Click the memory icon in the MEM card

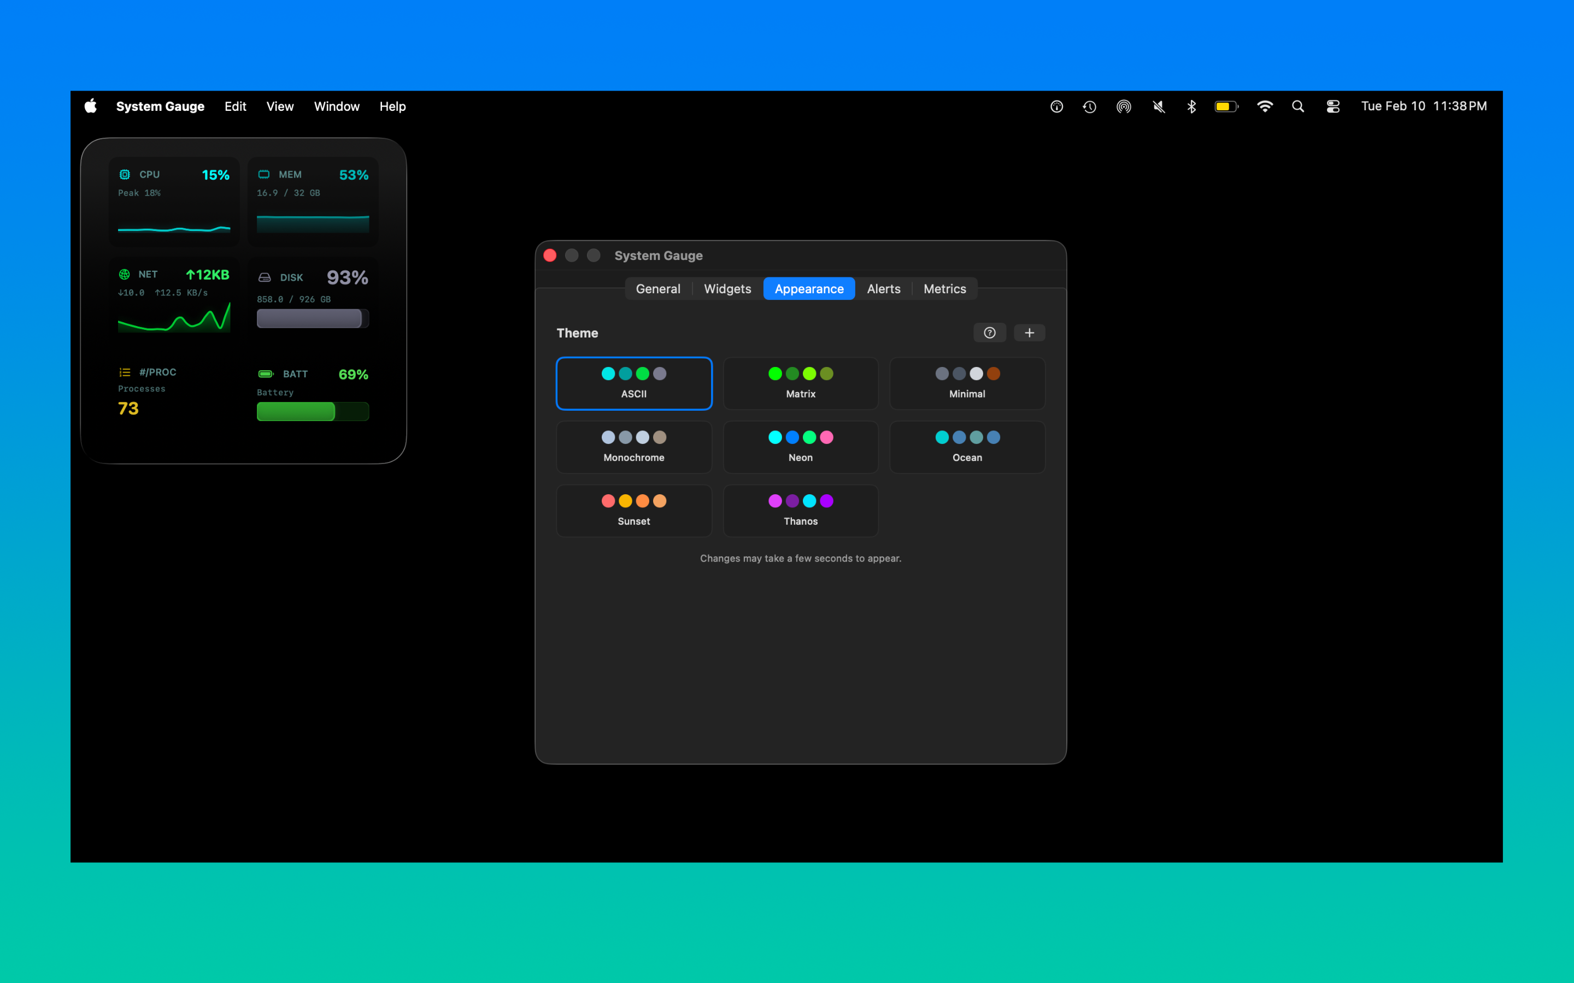tap(265, 174)
